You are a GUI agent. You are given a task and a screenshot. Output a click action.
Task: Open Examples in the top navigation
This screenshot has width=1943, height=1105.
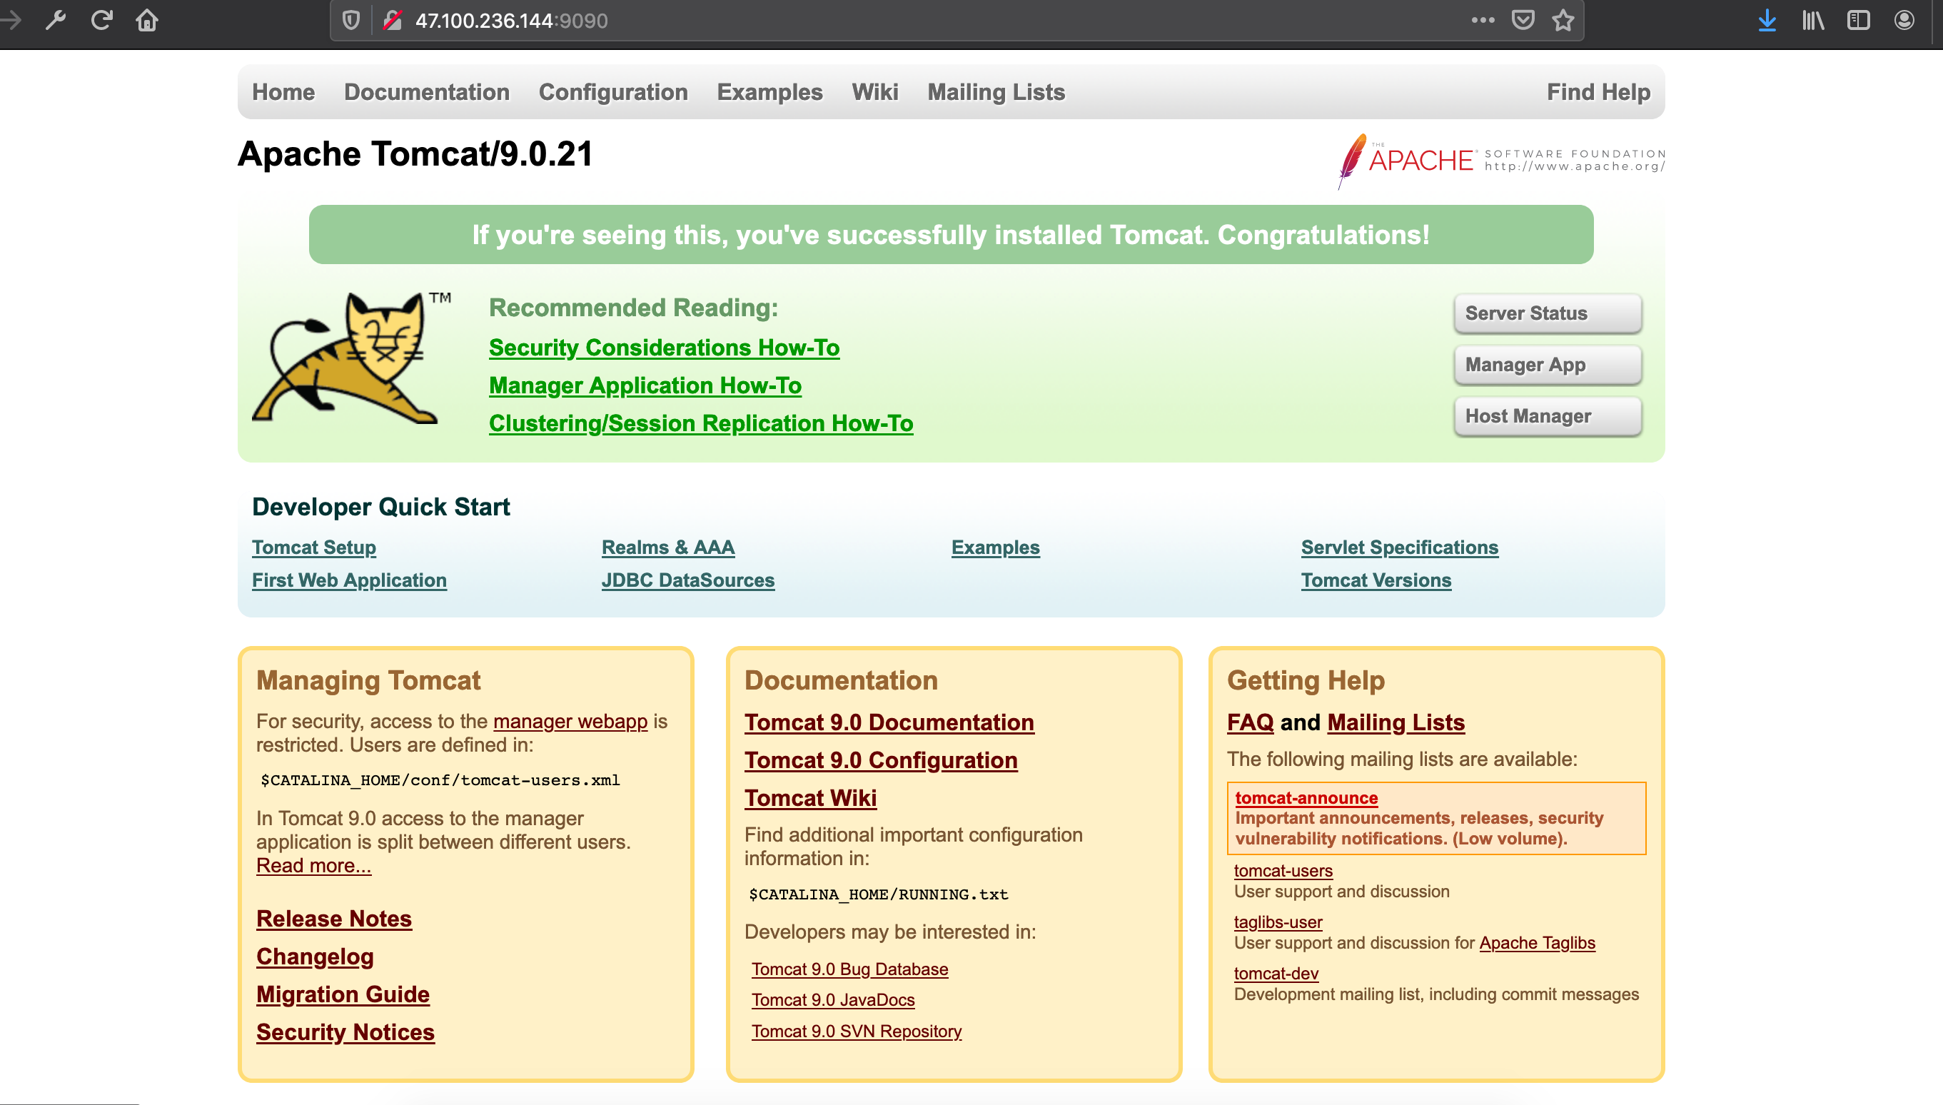(x=769, y=92)
